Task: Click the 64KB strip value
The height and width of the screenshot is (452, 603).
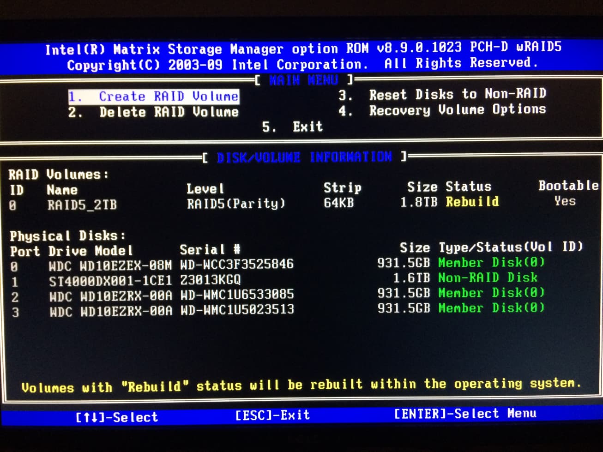Action: pyautogui.click(x=338, y=202)
